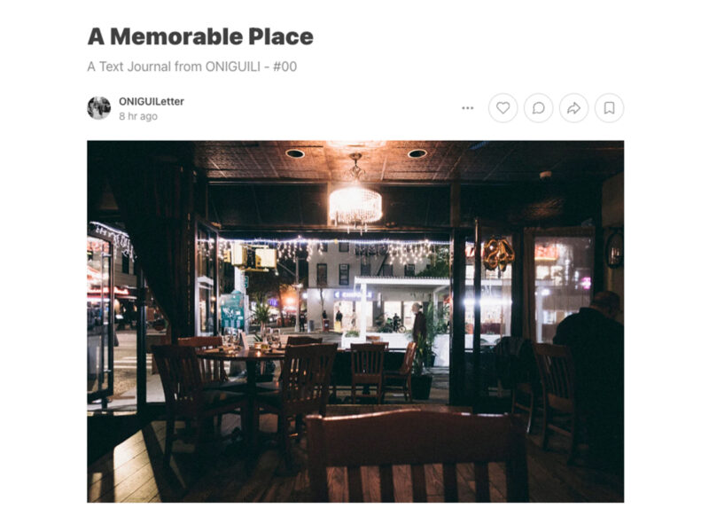Screen dimensions: 709x532
Task: Like the post with the heart icon
Action: [x=503, y=108]
